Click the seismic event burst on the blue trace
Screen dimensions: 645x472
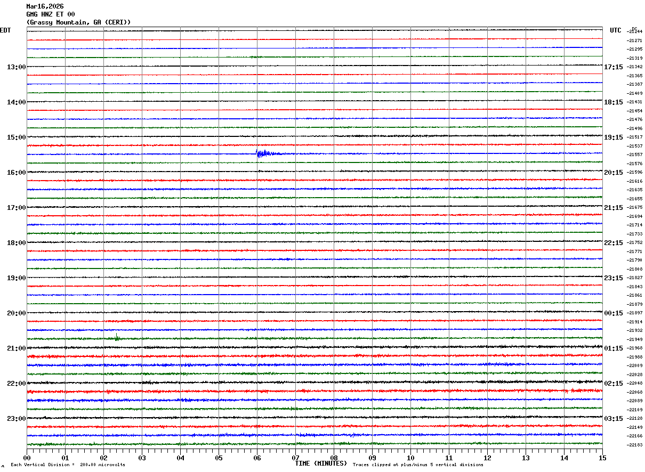pyautogui.click(x=267, y=154)
